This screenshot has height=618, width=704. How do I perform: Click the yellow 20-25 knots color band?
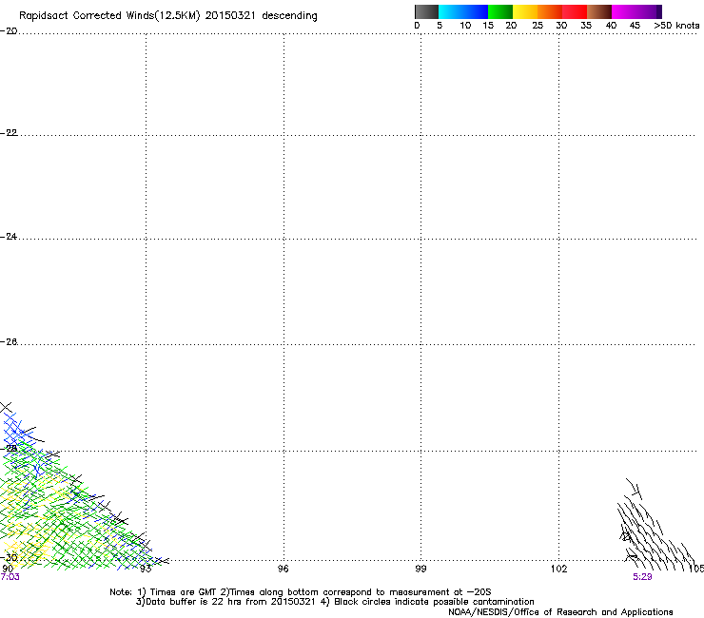(525, 11)
